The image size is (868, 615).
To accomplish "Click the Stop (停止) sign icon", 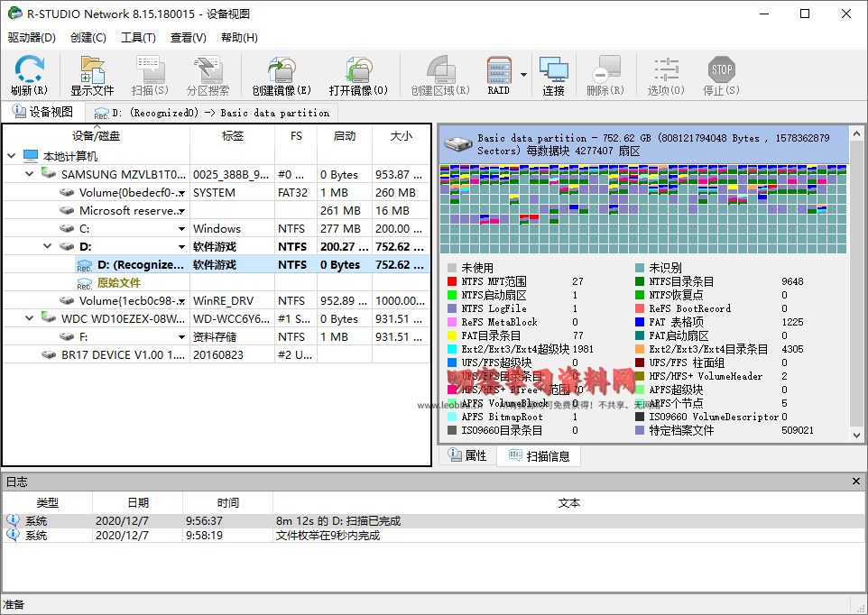I will [x=721, y=69].
